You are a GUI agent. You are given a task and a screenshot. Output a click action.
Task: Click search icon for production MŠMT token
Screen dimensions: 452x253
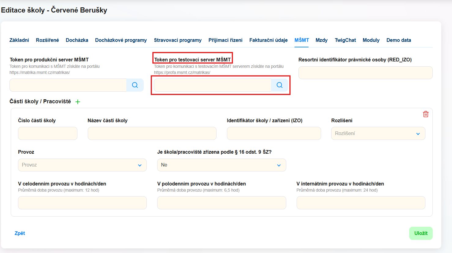pyautogui.click(x=135, y=85)
